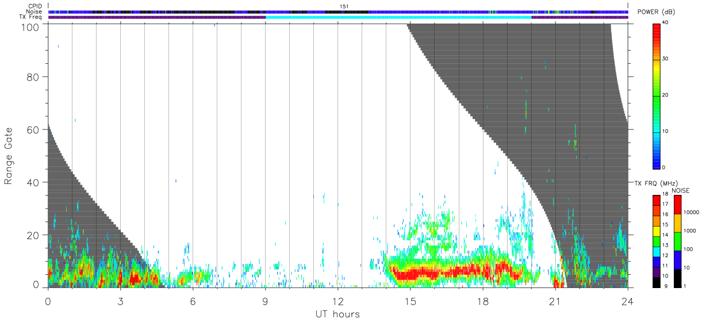
Task: Click the UT hours axis title
Action: [337, 315]
